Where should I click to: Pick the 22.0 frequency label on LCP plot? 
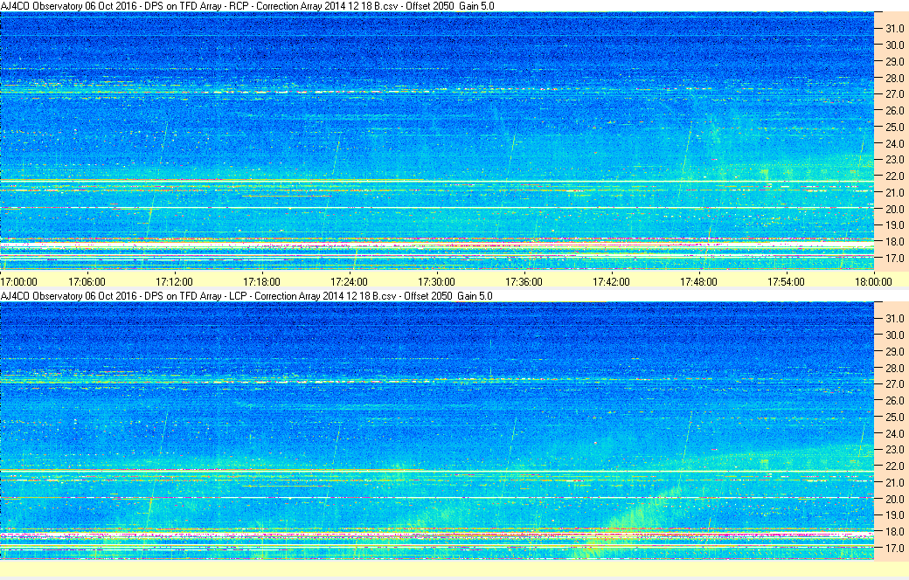coord(894,466)
